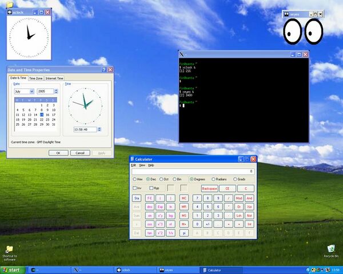
Task: Click Cancel in Date and Time Properties
Action: coord(79,152)
